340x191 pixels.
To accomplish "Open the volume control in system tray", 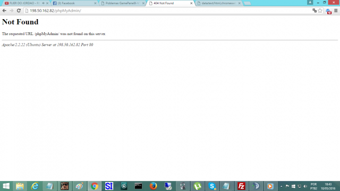I will [x=305, y=186].
